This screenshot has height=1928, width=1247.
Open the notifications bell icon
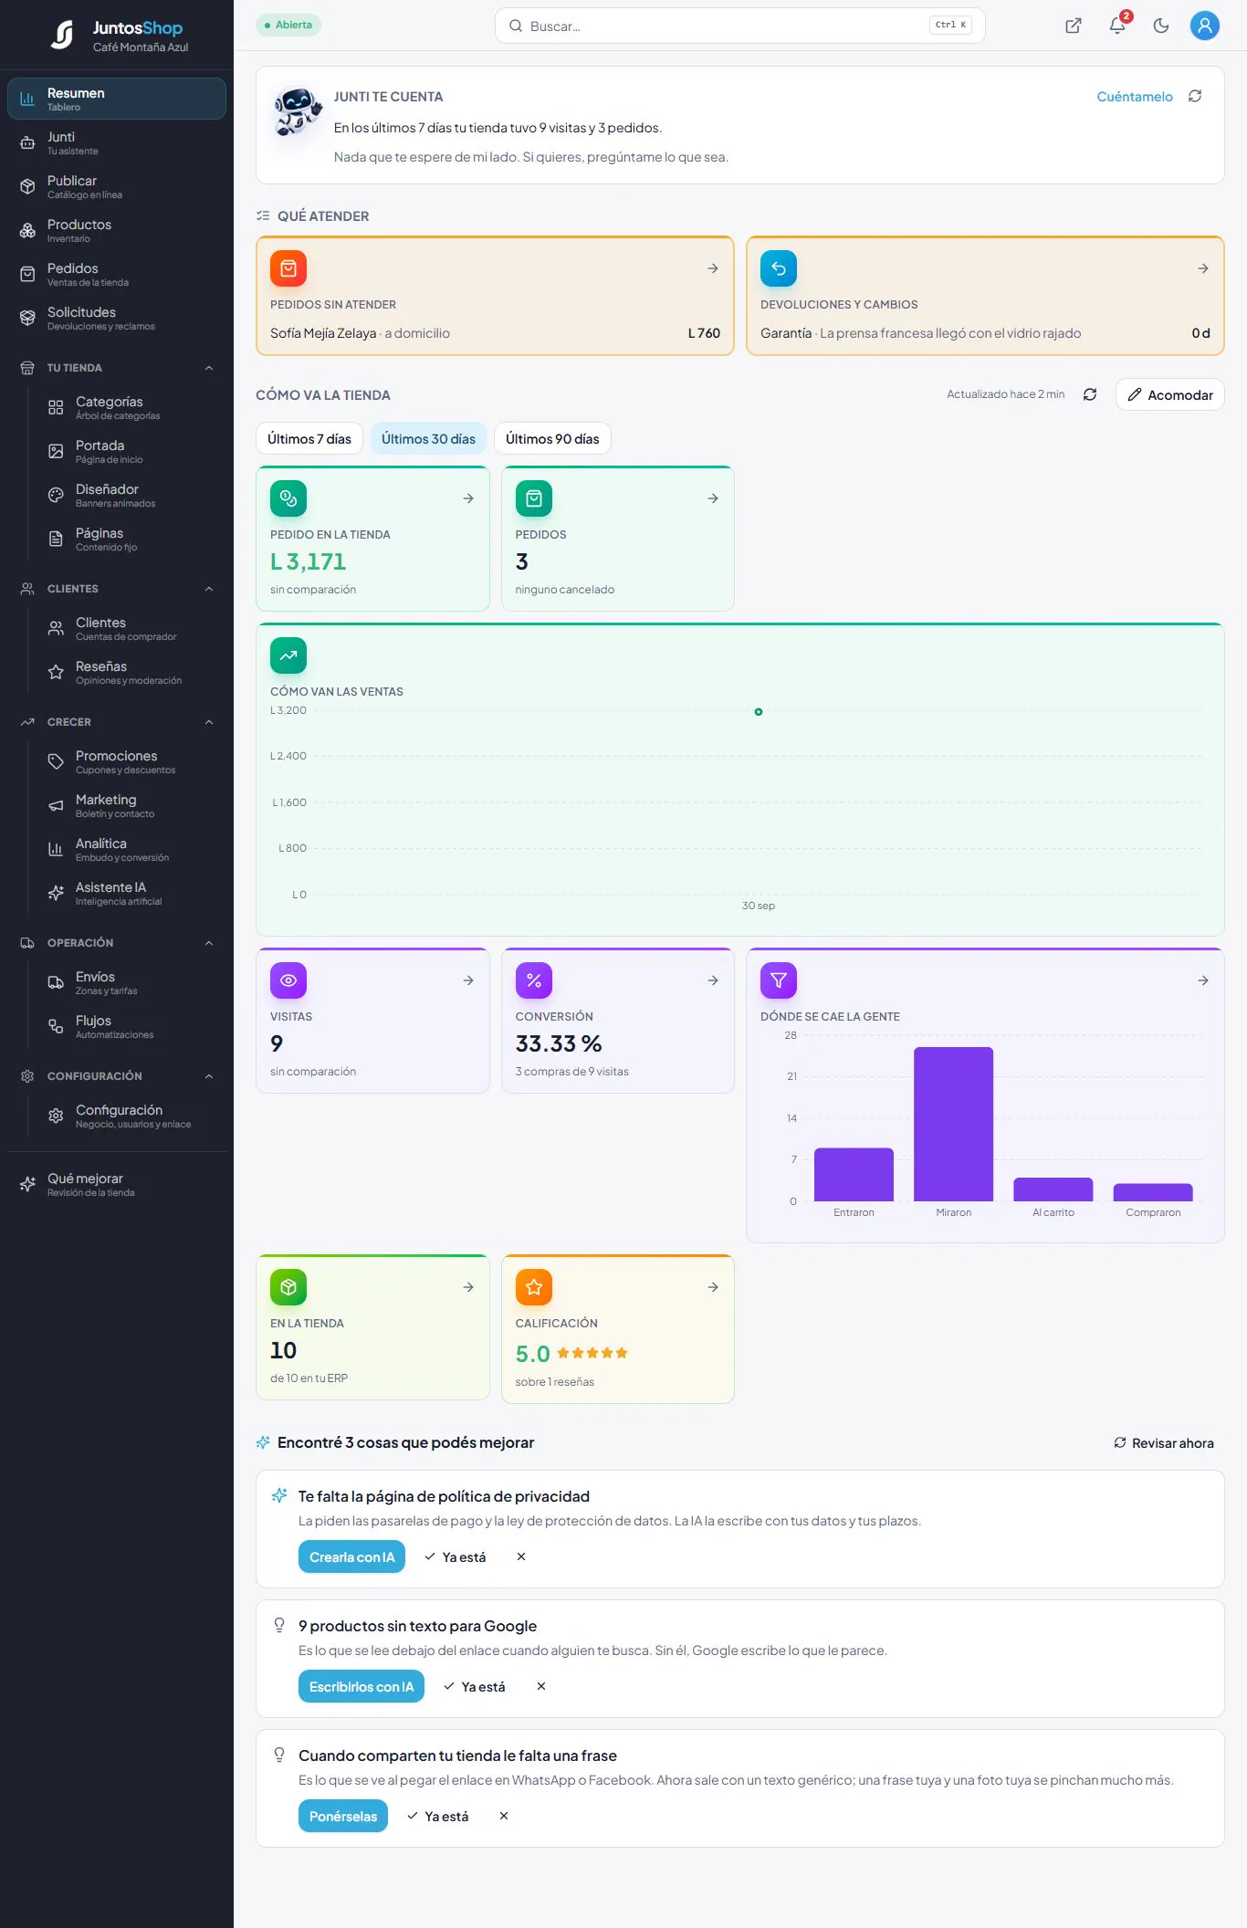pos(1117,26)
